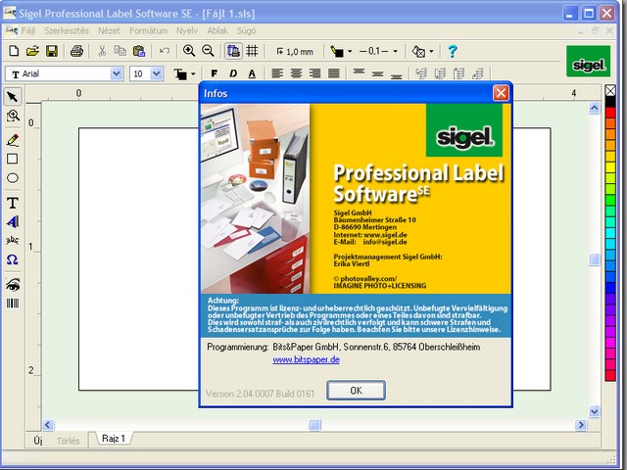Open the Arial font dropdown
This screenshot has width=627, height=470.
point(117,73)
